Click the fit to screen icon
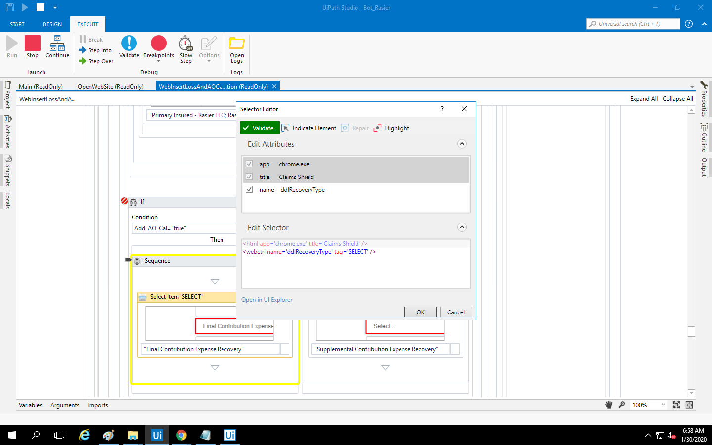Viewport: 712px width, 445px height. pyautogui.click(x=676, y=405)
